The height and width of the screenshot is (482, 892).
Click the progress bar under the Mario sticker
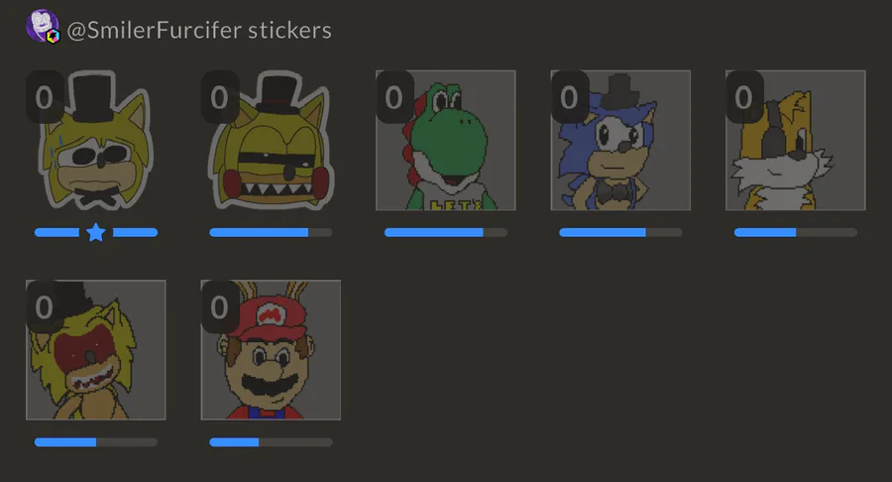[x=271, y=441]
